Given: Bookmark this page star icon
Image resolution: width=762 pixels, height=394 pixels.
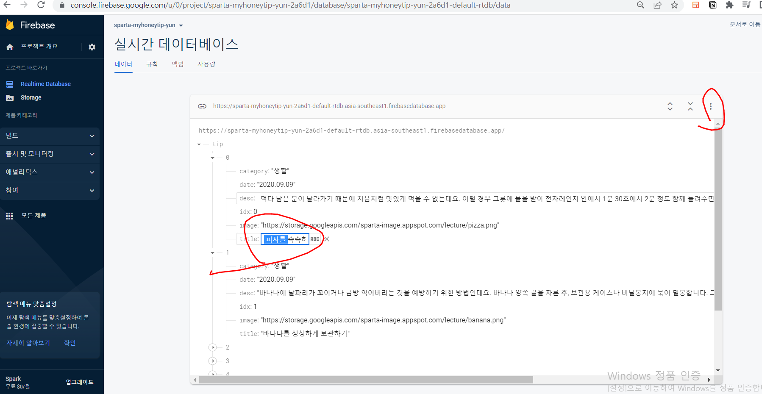Looking at the screenshot, I should (x=675, y=5).
